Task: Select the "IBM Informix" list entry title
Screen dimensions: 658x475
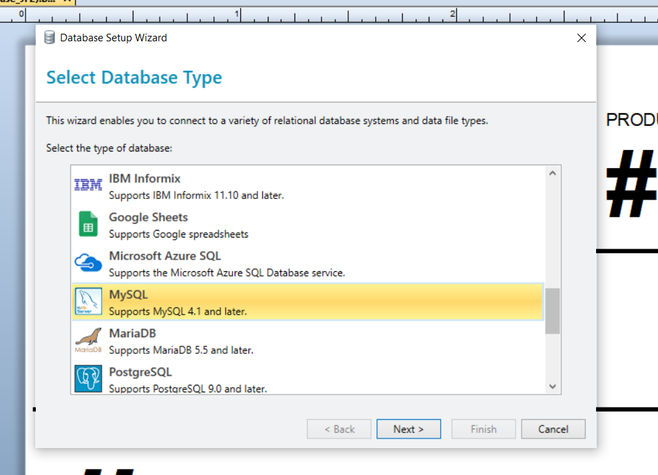Action: click(145, 178)
